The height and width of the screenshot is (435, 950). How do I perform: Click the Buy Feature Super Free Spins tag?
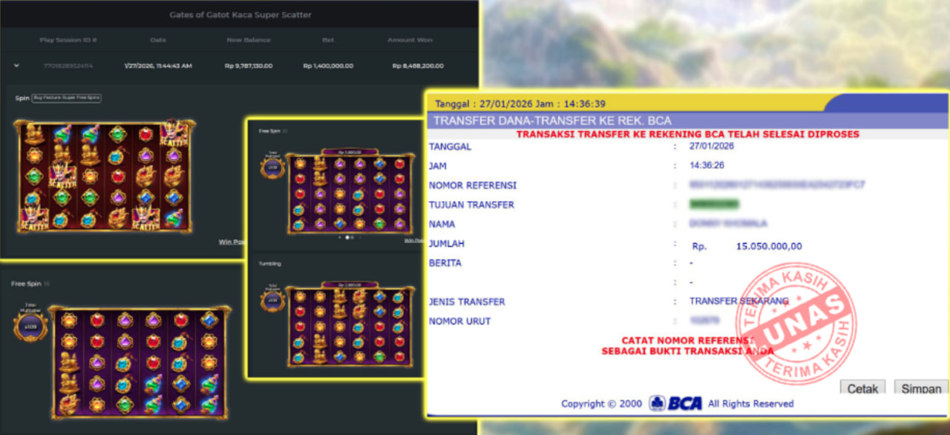pyautogui.click(x=66, y=98)
